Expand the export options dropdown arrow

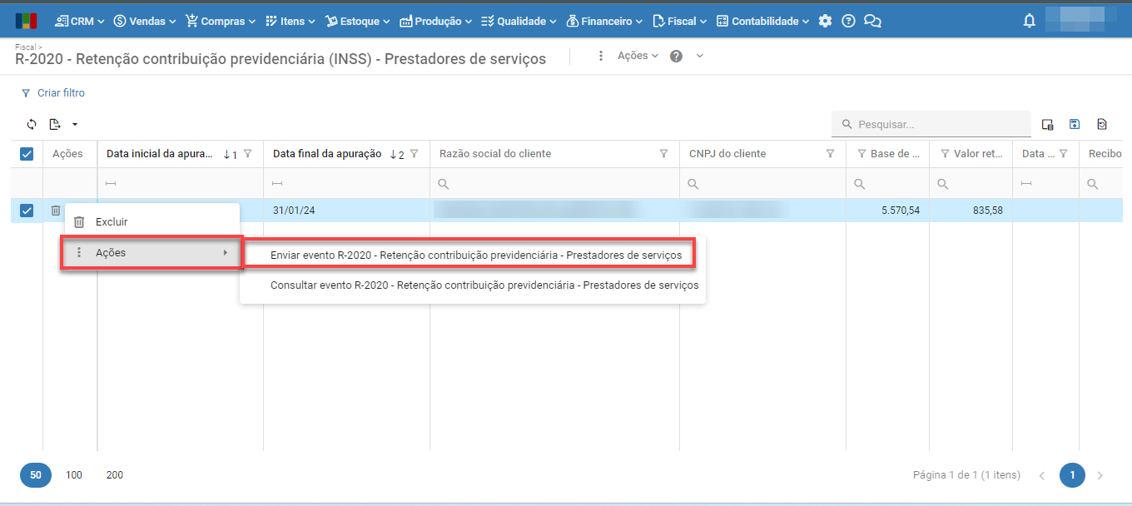click(x=75, y=125)
